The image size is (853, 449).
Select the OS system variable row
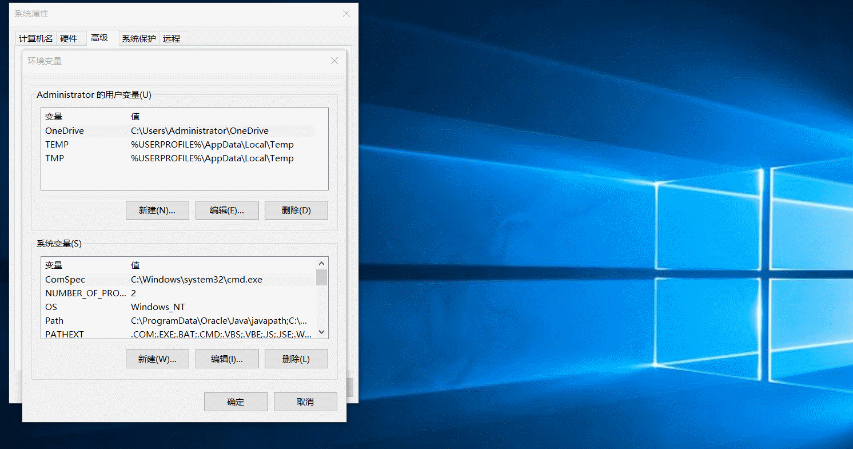point(178,307)
